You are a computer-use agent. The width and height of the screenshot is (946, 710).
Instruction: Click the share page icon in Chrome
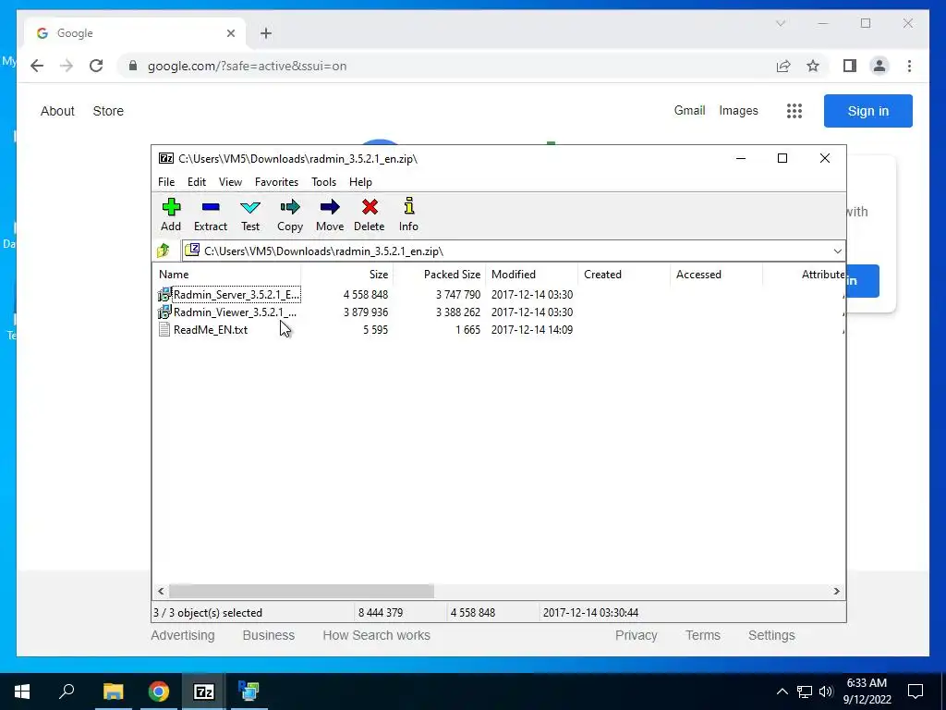click(x=783, y=66)
